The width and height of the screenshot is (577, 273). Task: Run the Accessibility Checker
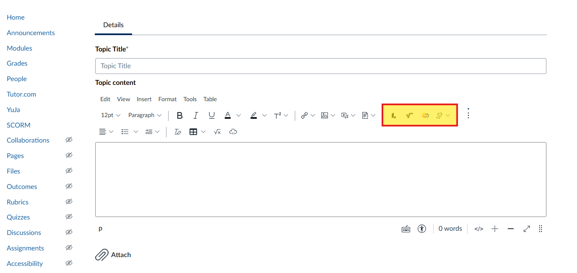pos(422,229)
